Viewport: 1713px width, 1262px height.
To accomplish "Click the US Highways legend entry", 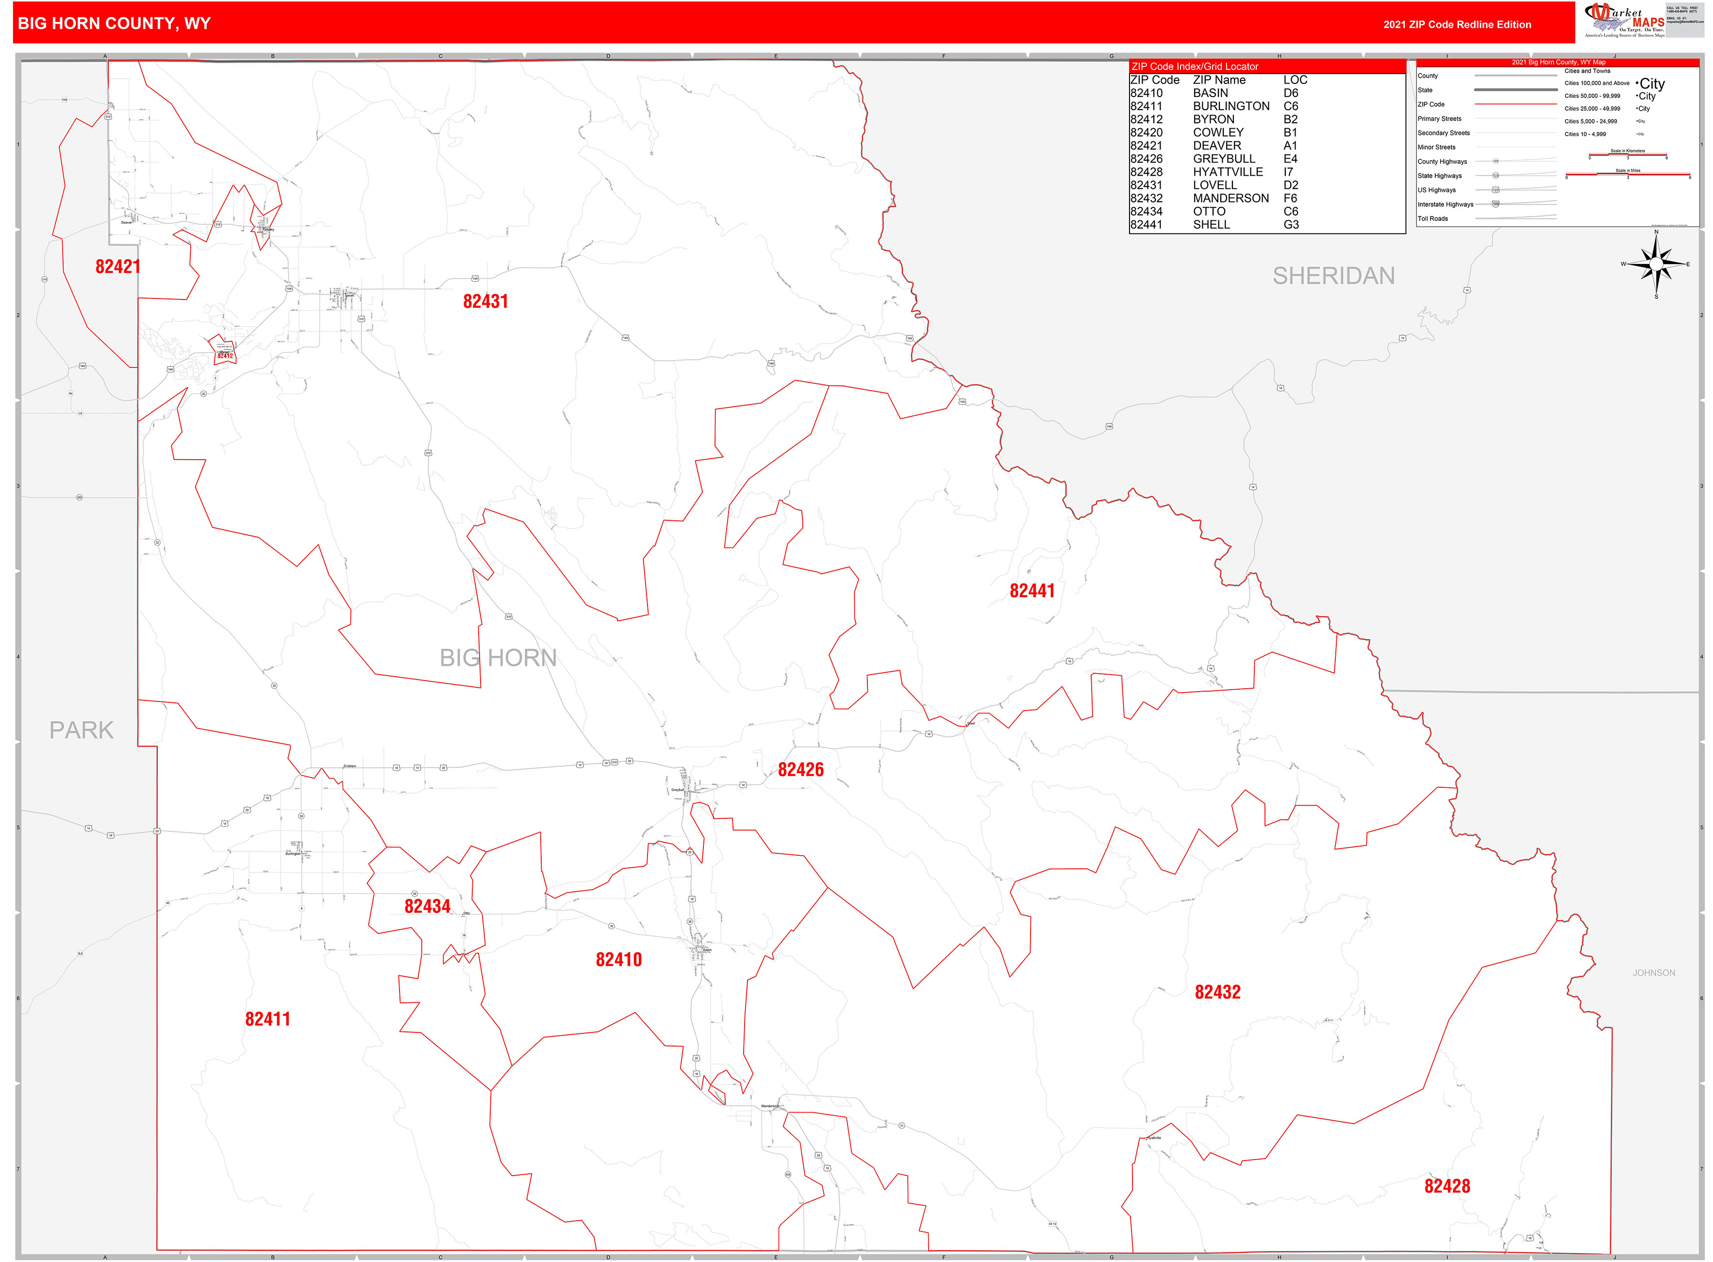I will (1436, 190).
